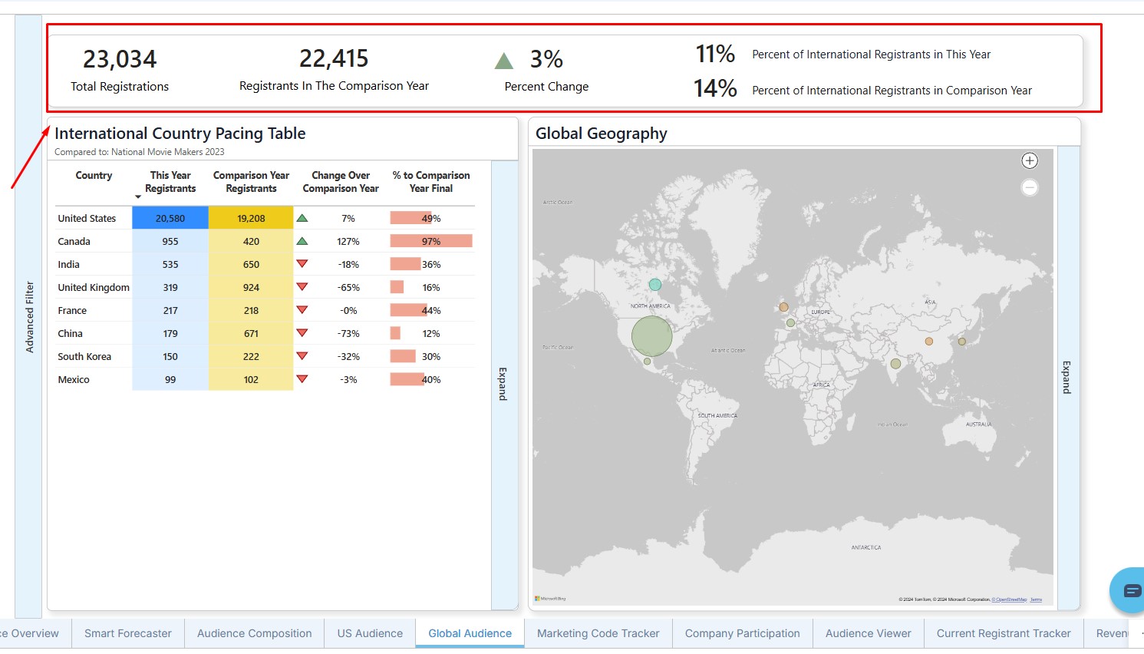
Task: Zoom out on the Global Geography map
Action: tap(1030, 187)
